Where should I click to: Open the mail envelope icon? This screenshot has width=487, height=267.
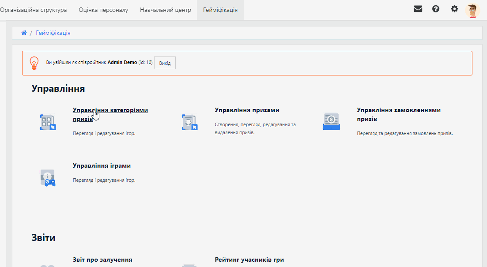pyautogui.click(x=418, y=9)
